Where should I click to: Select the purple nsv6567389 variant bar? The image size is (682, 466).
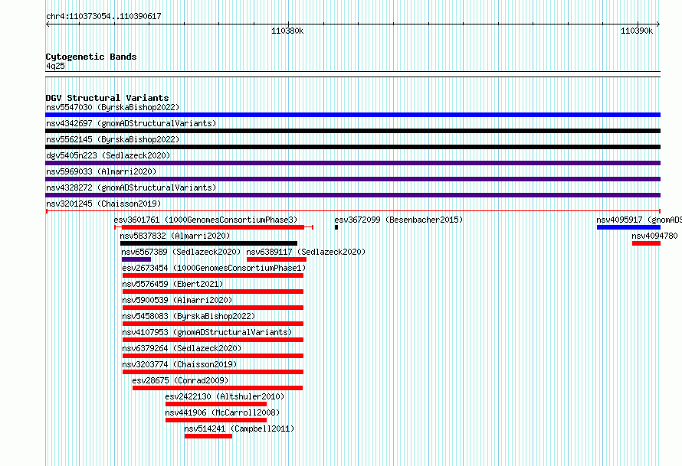[136, 259]
